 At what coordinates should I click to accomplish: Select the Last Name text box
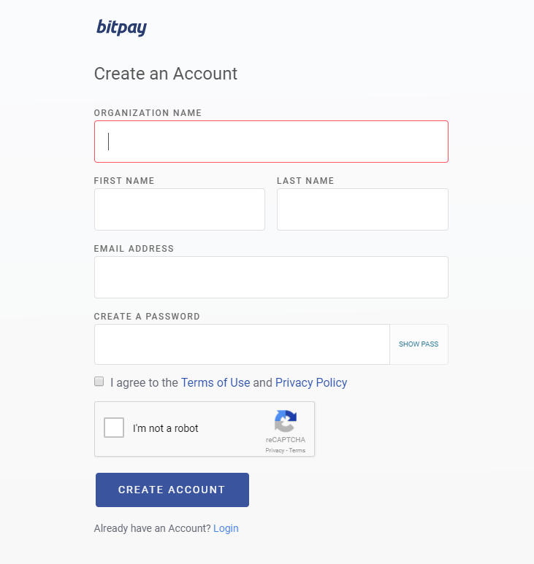[x=362, y=209]
